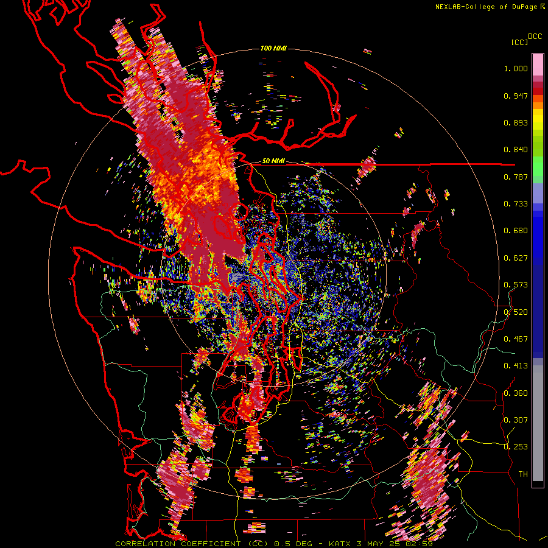Click the 0.573 scale value
This screenshot has height=548, width=548.
(x=516, y=285)
